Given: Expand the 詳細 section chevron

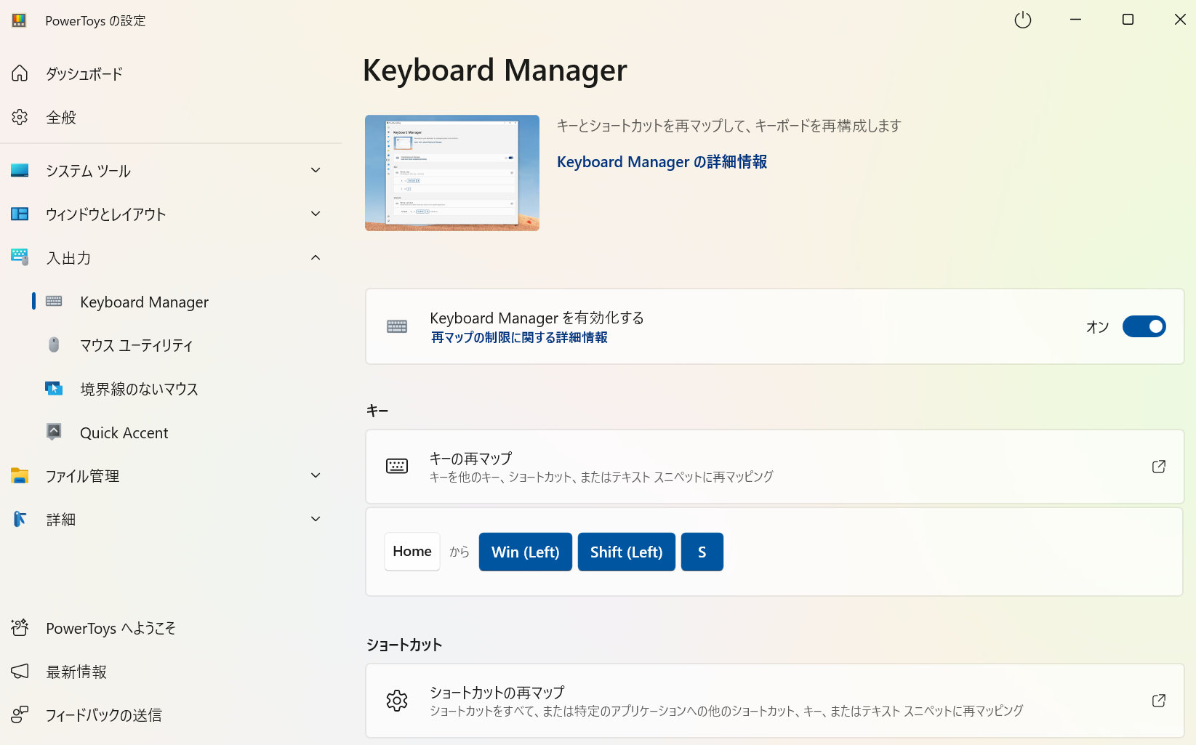Looking at the screenshot, I should (316, 519).
